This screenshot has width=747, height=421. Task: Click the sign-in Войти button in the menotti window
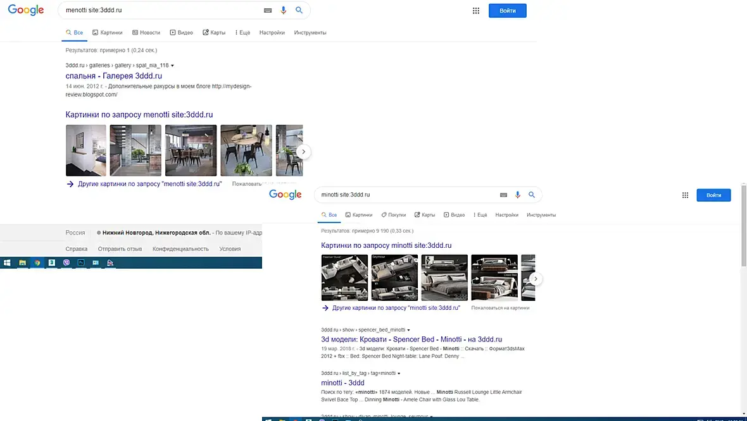pyautogui.click(x=507, y=11)
